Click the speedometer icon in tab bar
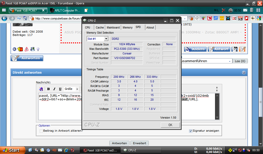 point(231,10)
